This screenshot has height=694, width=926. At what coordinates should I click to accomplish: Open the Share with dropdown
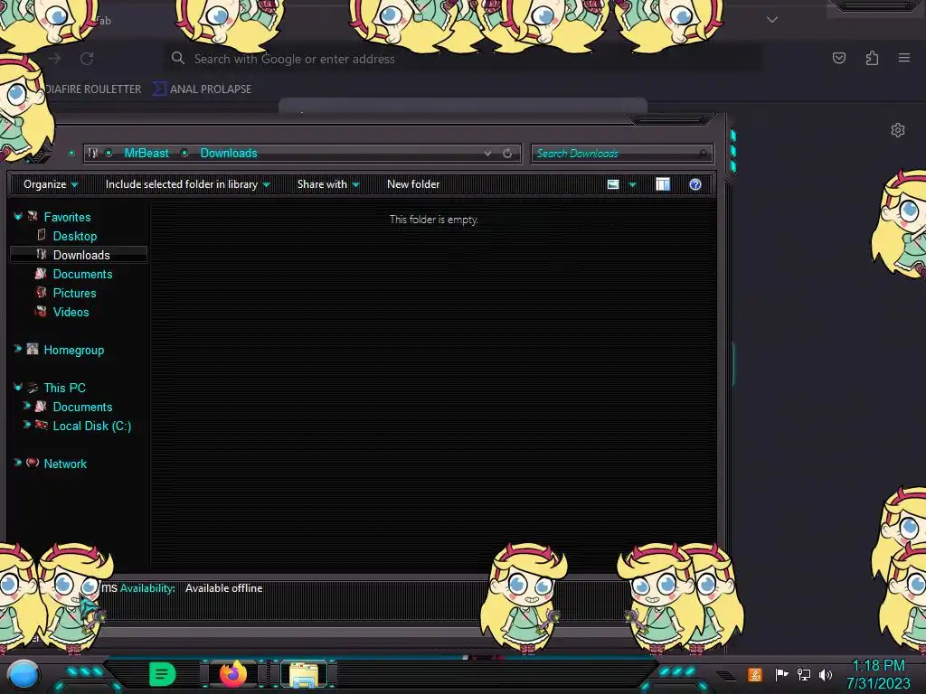click(x=327, y=184)
